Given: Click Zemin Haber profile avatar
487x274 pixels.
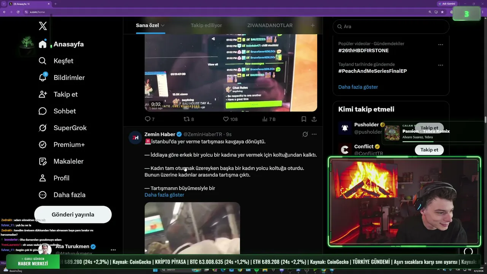Looking at the screenshot, I should coord(135,138).
